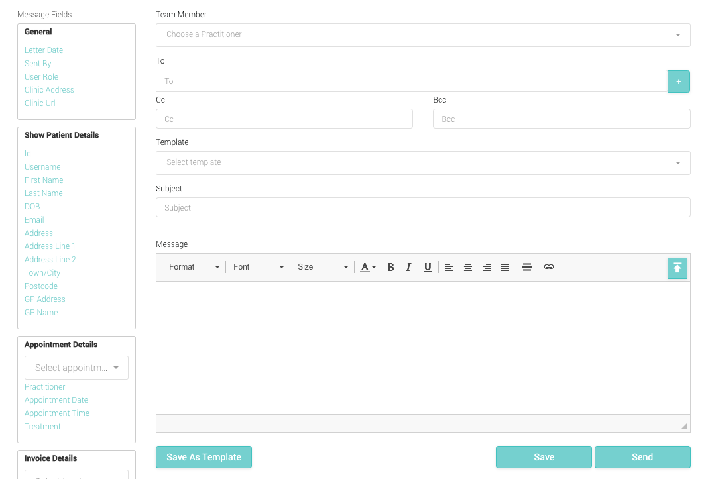This screenshot has width=704, height=479.
Task: Insert the Town/City field
Action: point(42,273)
